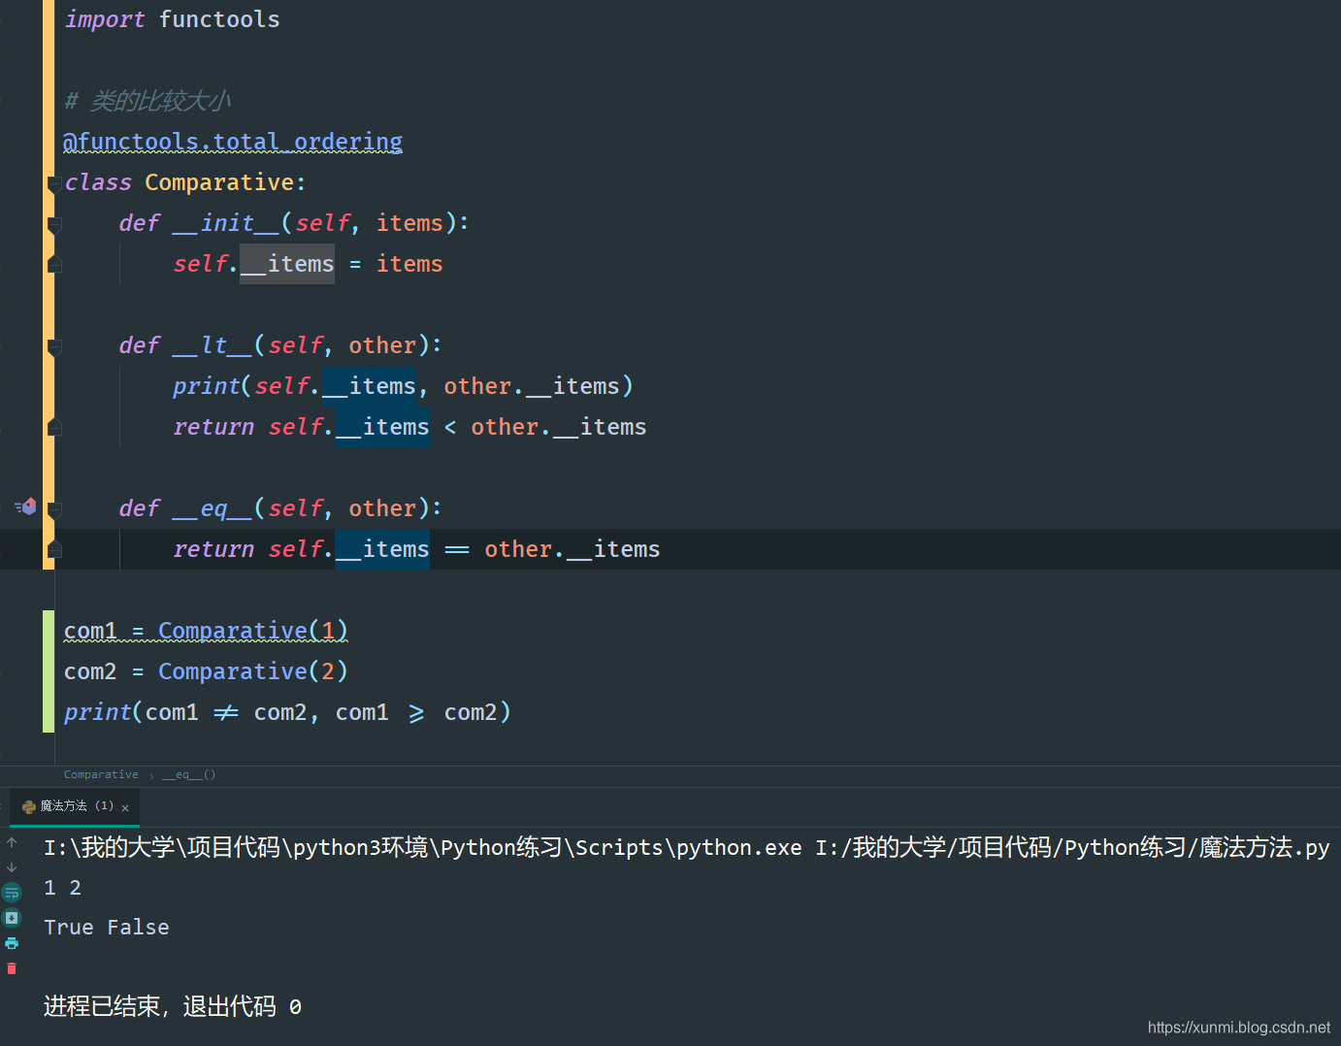Click the Python icon on the run tab
Viewport: 1341px width, 1046px height.
(x=29, y=806)
